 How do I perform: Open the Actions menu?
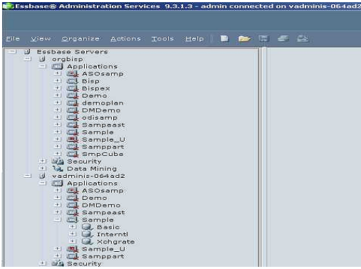pyautogui.click(x=125, y=38)
